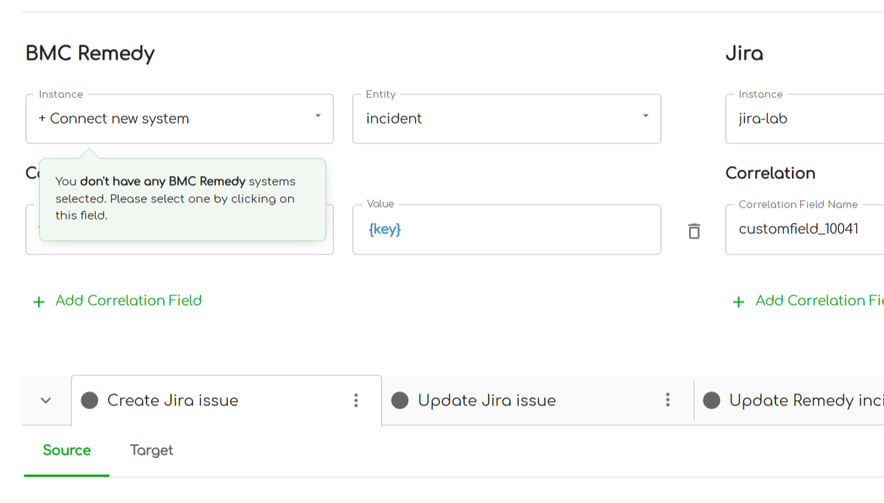
Task: Select the Source tab
Action: point(66,450)
